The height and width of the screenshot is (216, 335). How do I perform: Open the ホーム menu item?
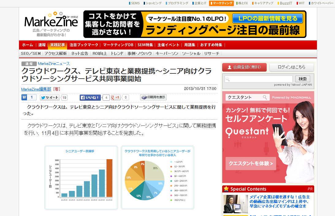[x=28, y=45]
